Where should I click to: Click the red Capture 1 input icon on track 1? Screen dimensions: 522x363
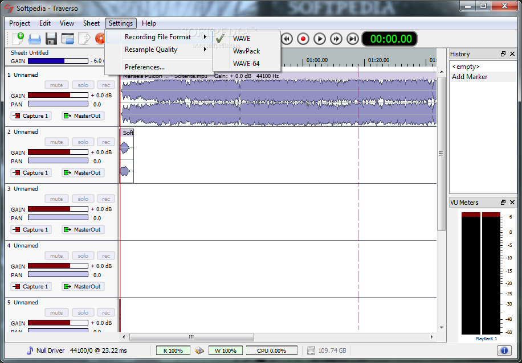click(x=17, y=116)
